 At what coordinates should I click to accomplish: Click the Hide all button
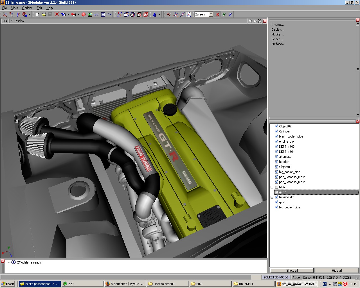click(337, 271)
